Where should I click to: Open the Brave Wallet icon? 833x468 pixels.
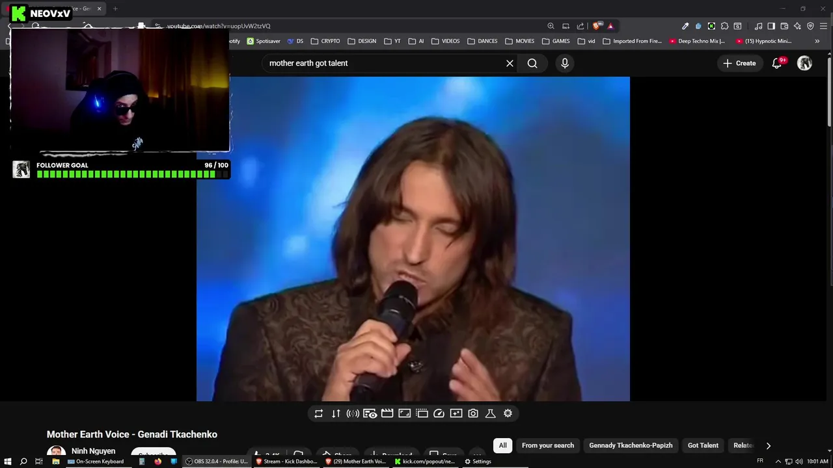pos(784,26)
